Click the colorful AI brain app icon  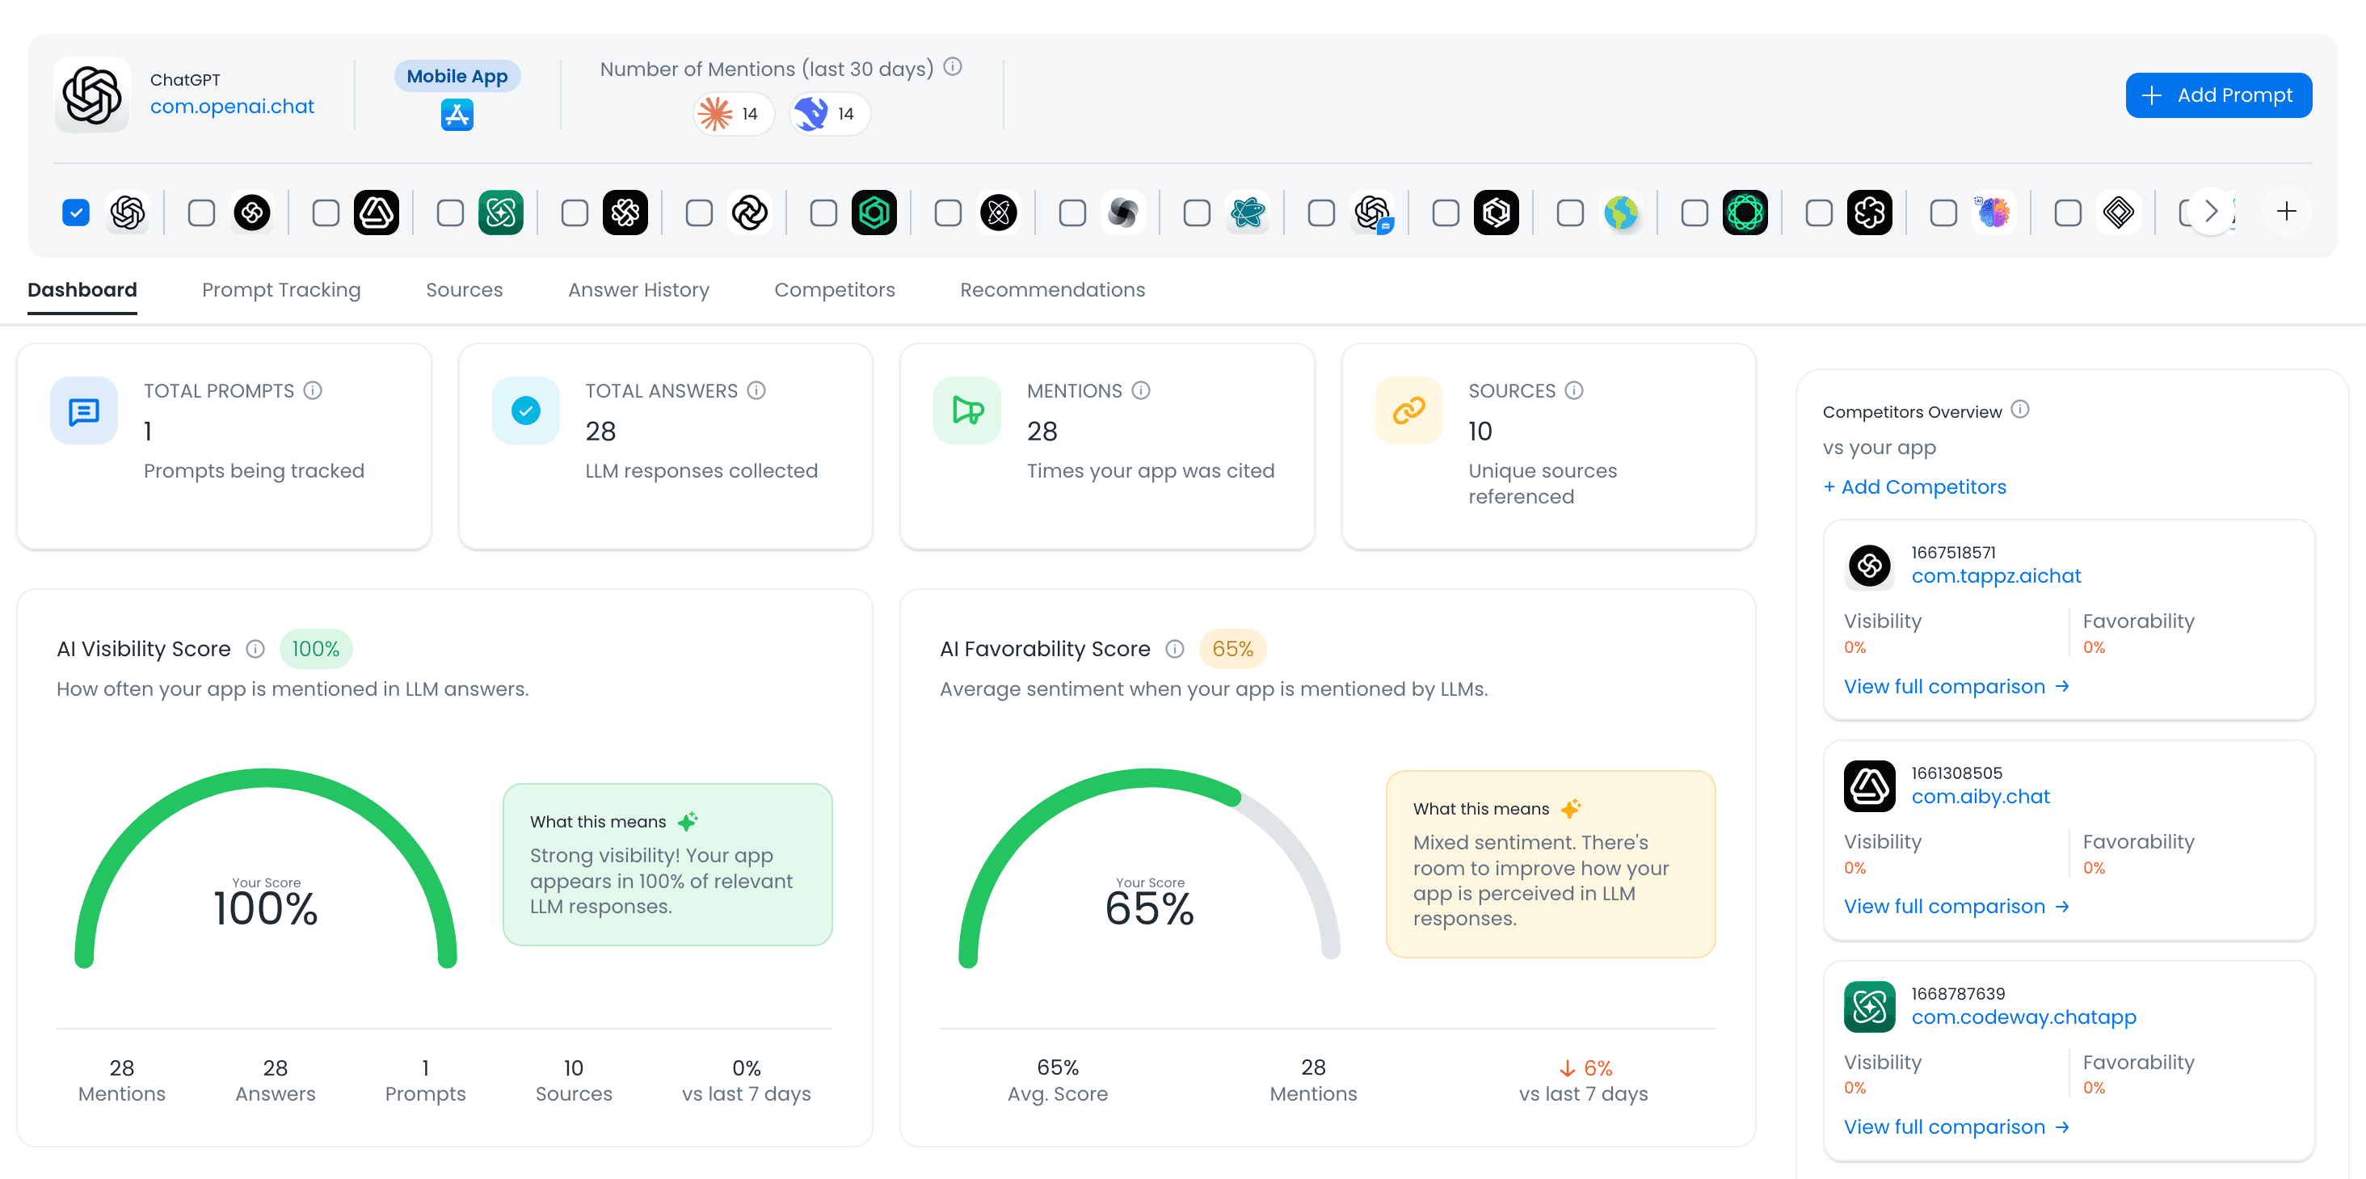1994,213
